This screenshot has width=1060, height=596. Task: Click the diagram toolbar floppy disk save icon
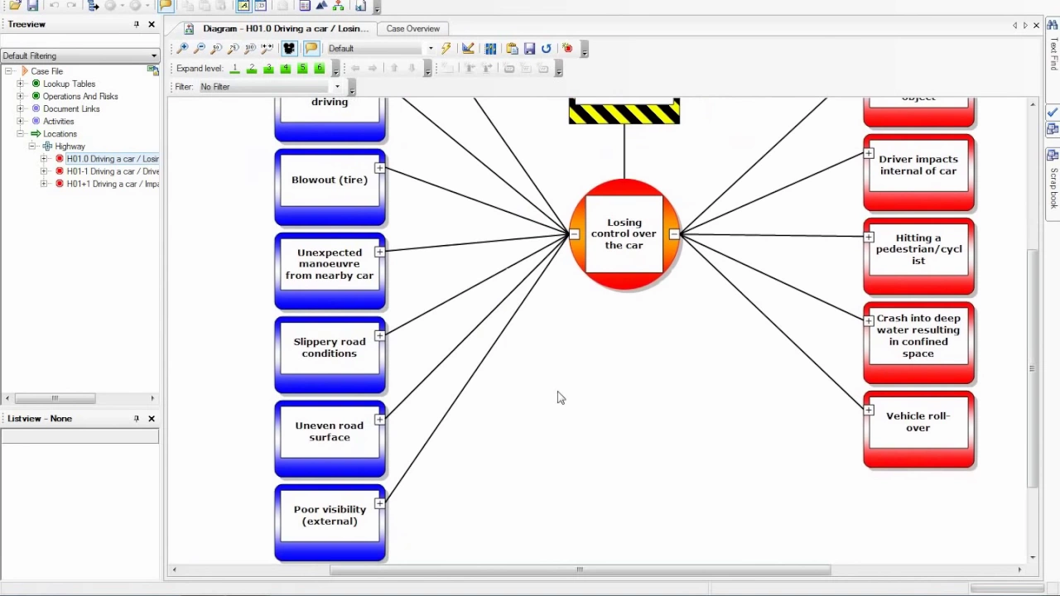pyautogui.click(x=529, y=49)
